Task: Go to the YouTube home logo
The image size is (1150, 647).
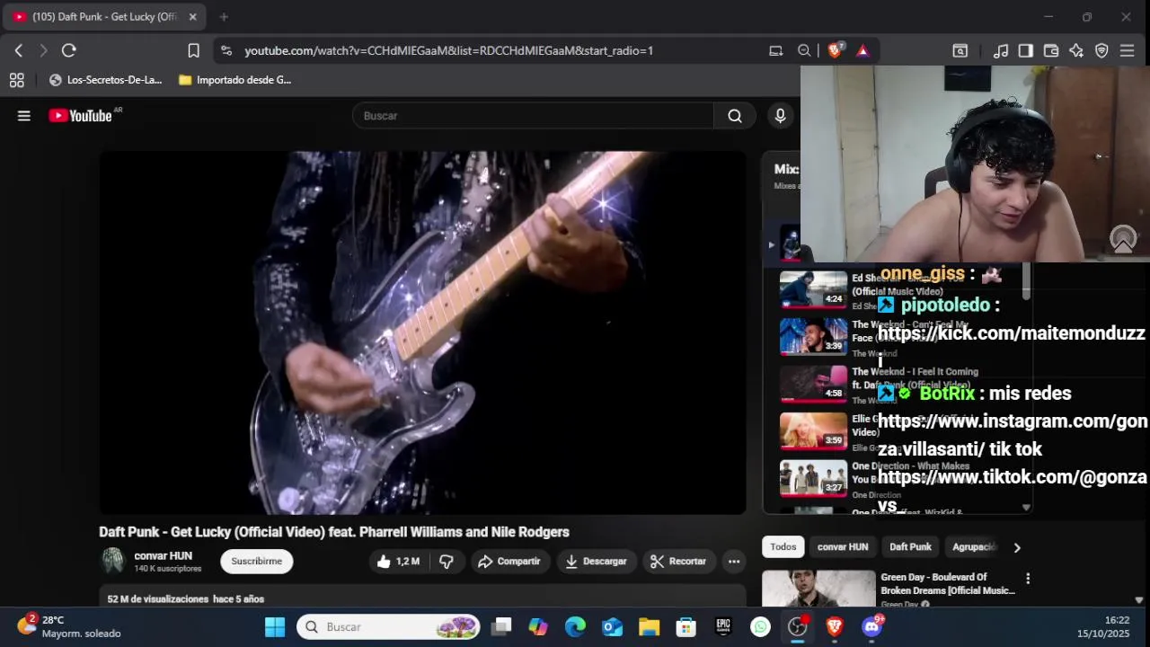Action: (x=81, y=115)
